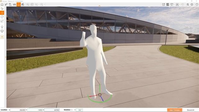Open the asset library picture icon
Screen dimensions: 199x112
[x=168, y=4]
